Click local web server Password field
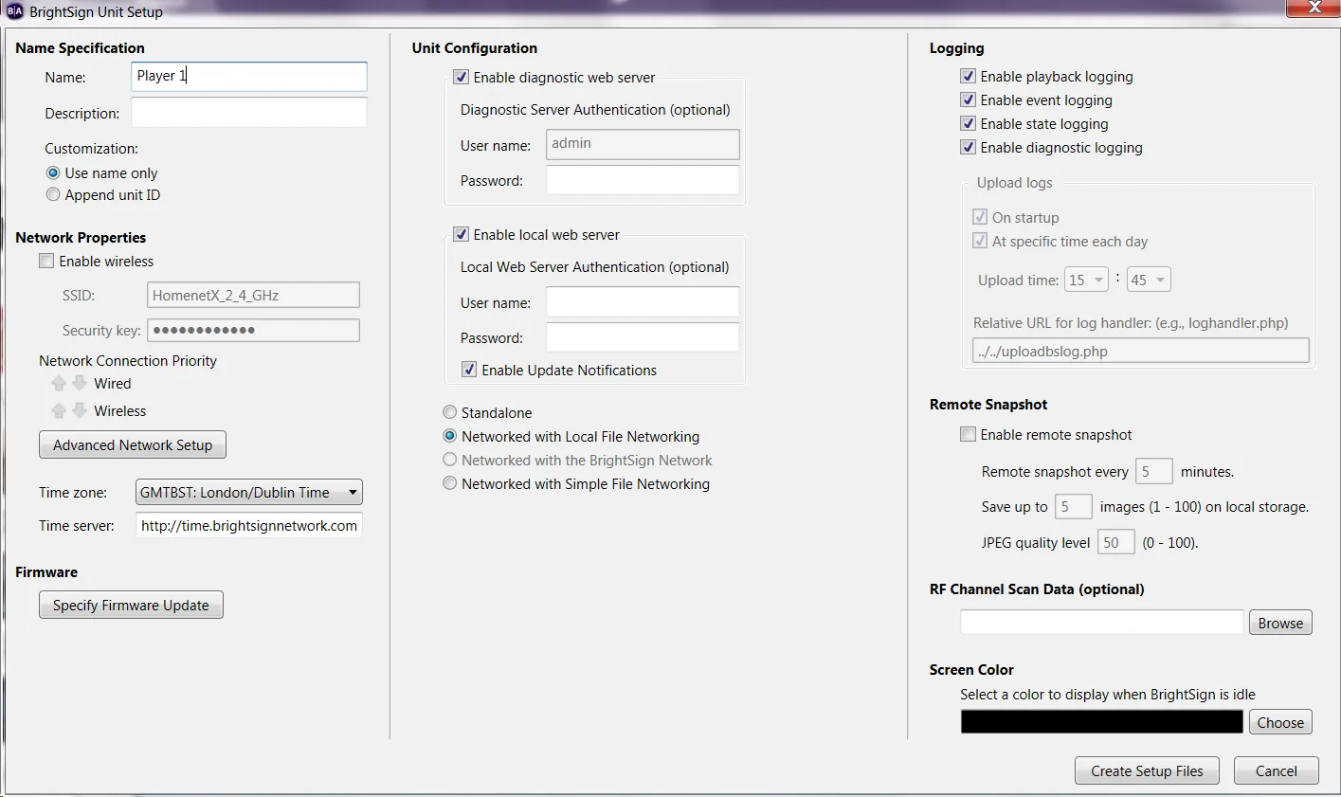This screenshot has width=1341, height=797. (x=643, y=337)
